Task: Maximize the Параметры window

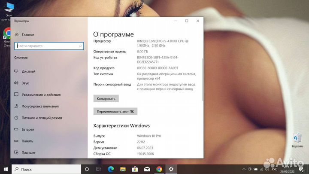Action: pos(187,21)
